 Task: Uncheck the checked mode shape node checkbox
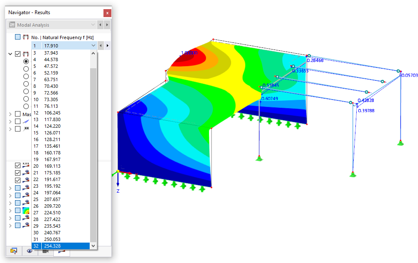click(x=18, y=54)
